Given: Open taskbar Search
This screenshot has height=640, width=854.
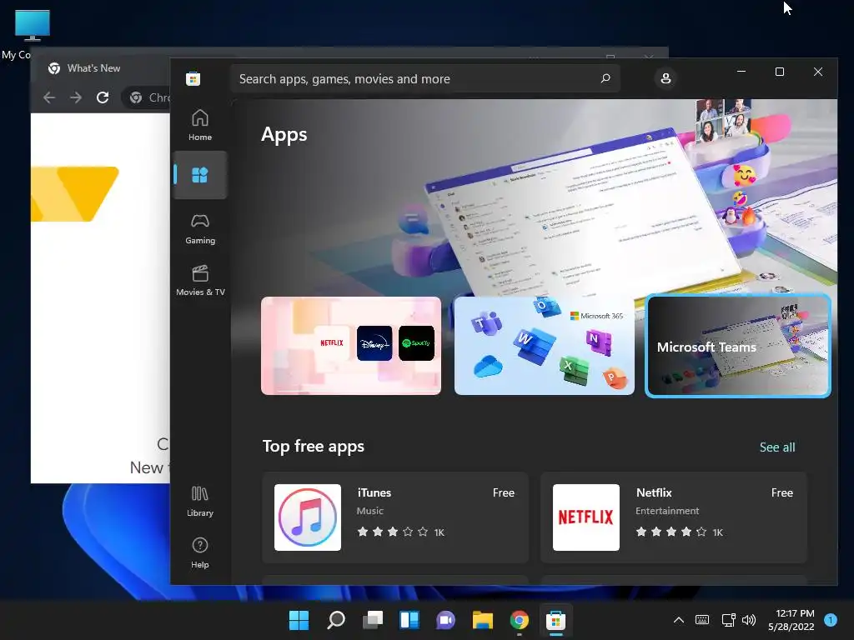Looking at the screenshot, I should pos(335,620).
